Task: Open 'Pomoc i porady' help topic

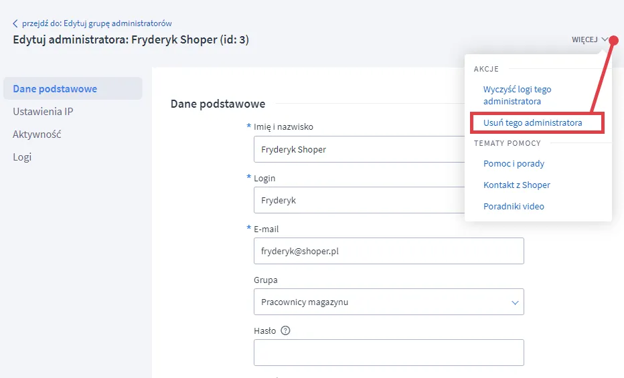Action: (x=514, y=163)
